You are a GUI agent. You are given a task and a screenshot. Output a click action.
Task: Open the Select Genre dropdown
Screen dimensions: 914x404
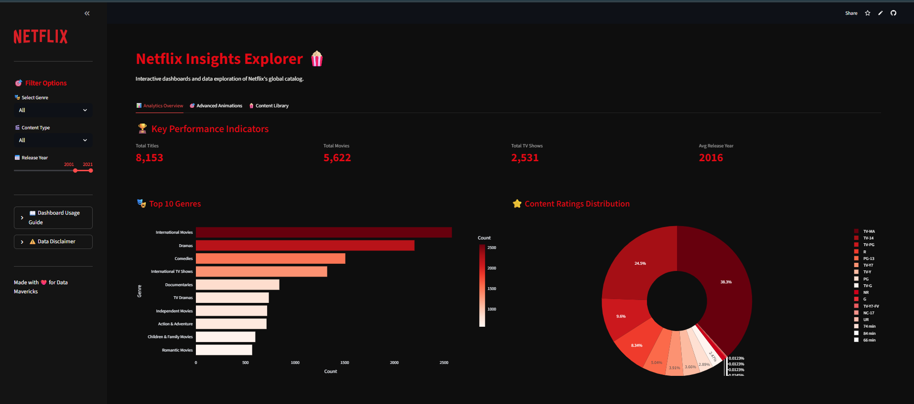(53, 110)
